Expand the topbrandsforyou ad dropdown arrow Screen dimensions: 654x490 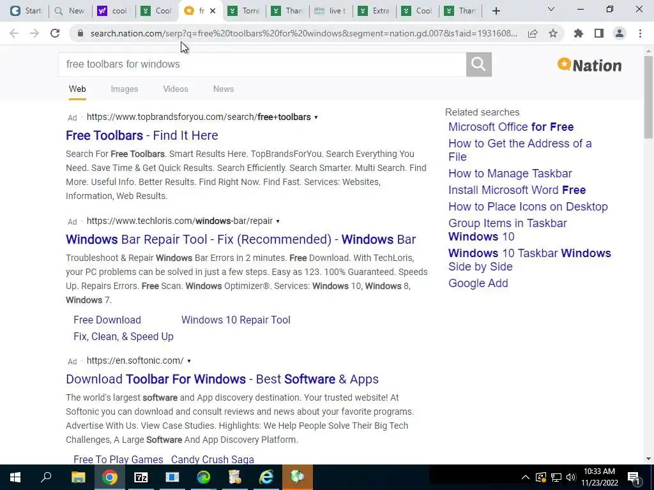pos(316,117)
